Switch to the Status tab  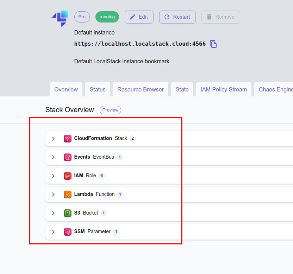[x=98, y=89]
